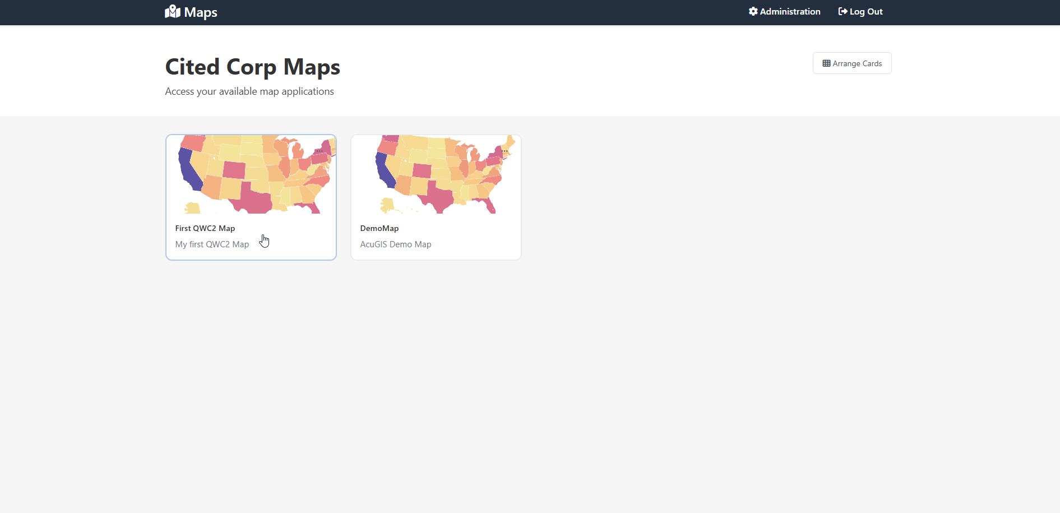The height and width of the screenshot is (513, 1060).
Task: Click purple California in the DemoMap thumbnail
Action: [384, 171]
